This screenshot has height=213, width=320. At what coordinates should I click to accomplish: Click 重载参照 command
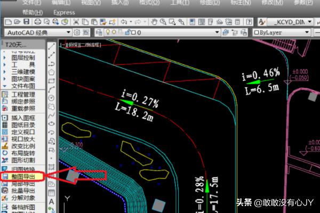click(23, 109)
